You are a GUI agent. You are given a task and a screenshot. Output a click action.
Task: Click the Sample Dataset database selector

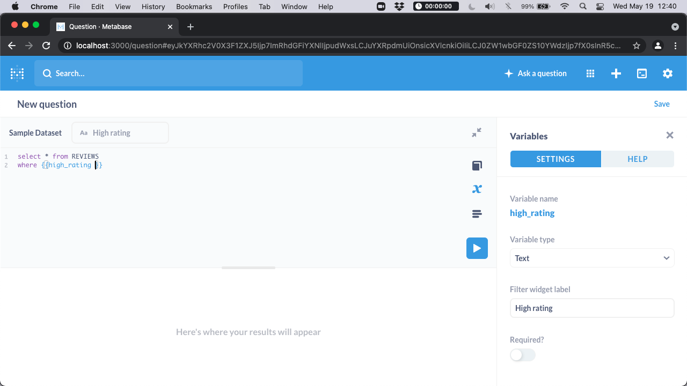tap(35, 132)
